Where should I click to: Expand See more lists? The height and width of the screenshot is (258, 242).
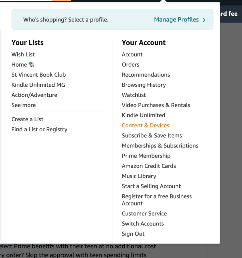tap(24, 105)
